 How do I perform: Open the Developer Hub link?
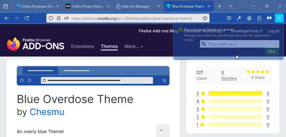click(247, 31)
